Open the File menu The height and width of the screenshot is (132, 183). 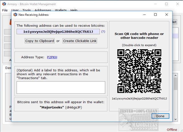pos(5,10)
